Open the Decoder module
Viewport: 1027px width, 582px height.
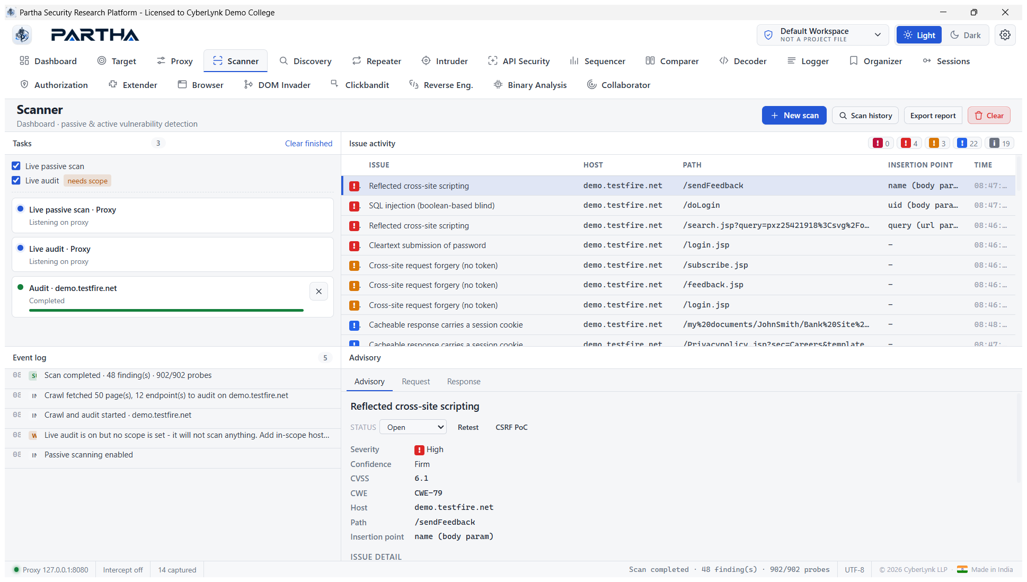click(743, 61)
